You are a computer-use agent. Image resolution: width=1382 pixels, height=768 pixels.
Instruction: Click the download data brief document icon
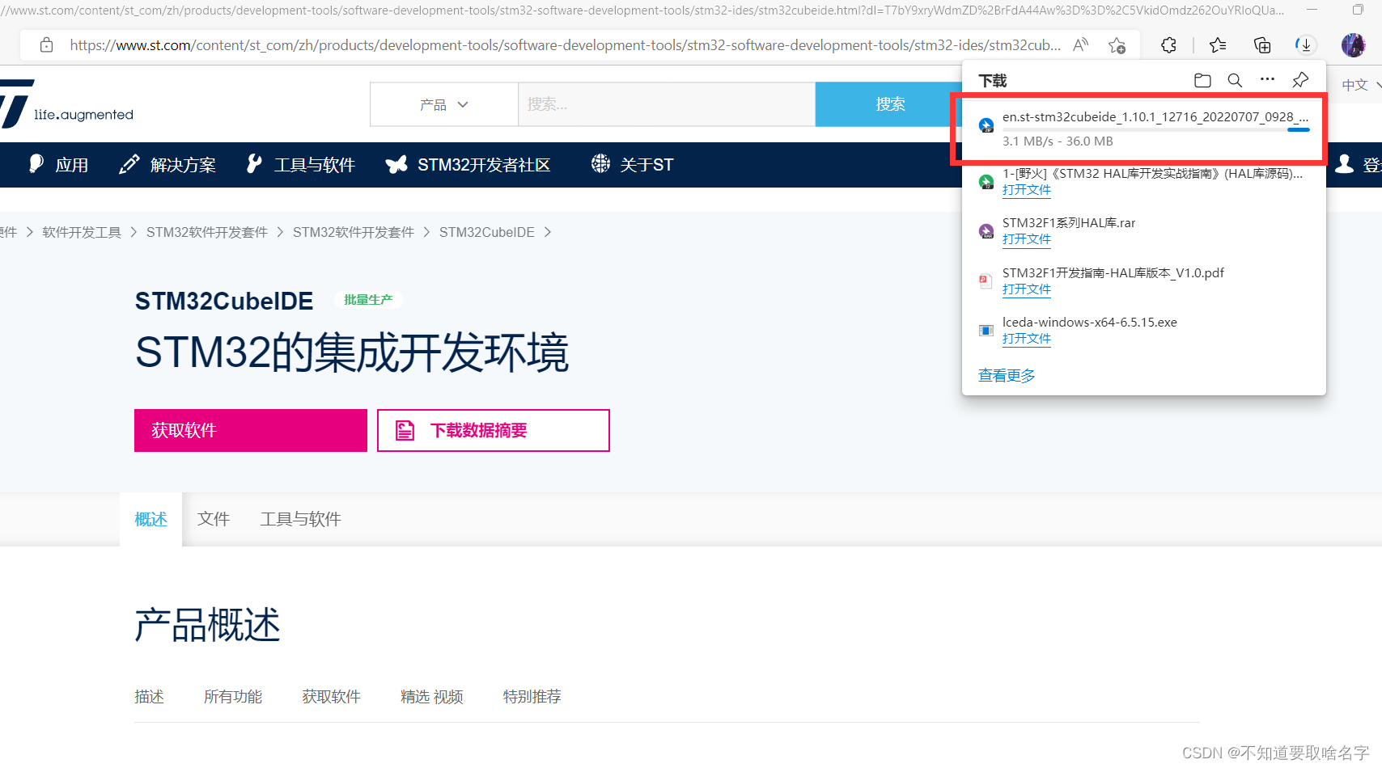coord(405,430)
